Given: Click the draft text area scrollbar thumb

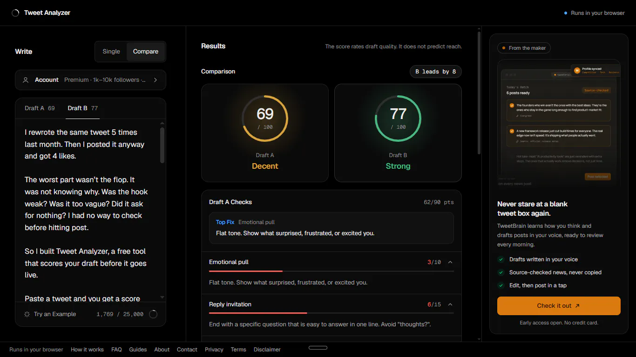Looking at the screenshot, I should click(x=162, y=145).
